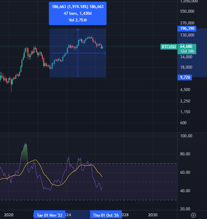Click the 1,150 price axis label
This screenshot has width=207, height=219.
185,112
